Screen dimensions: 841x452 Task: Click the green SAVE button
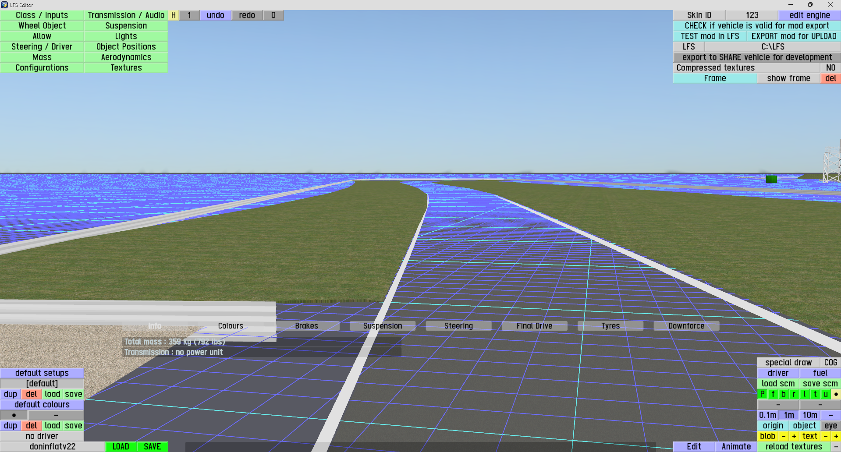click(x=153, y=447)
